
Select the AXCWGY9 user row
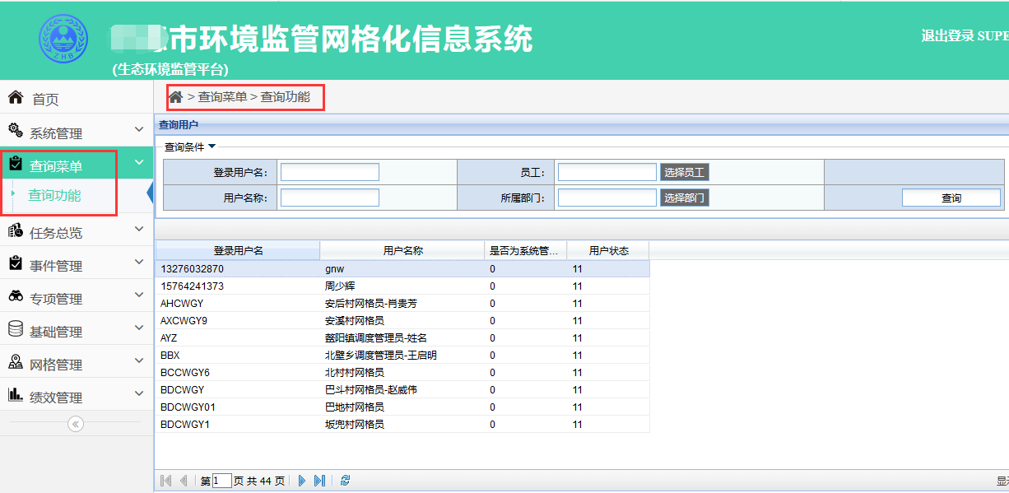(x=402, y=321)
